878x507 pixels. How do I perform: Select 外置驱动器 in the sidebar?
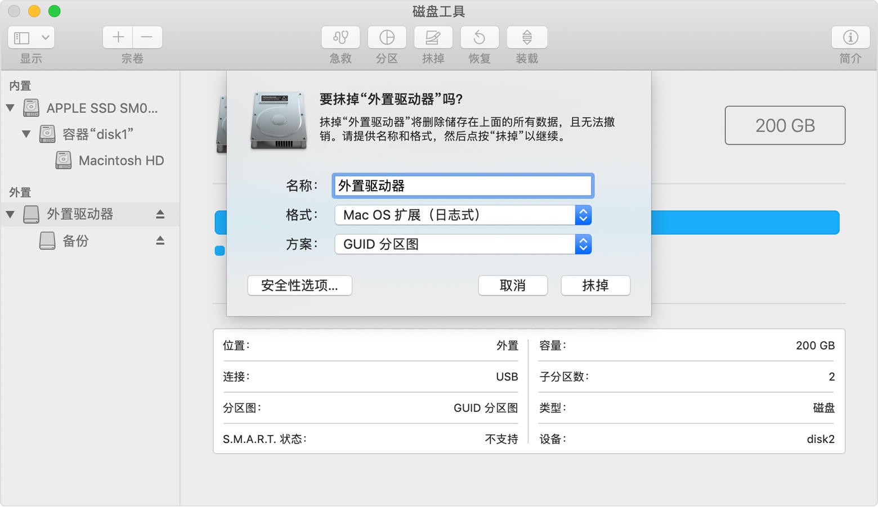coord(90,214)
